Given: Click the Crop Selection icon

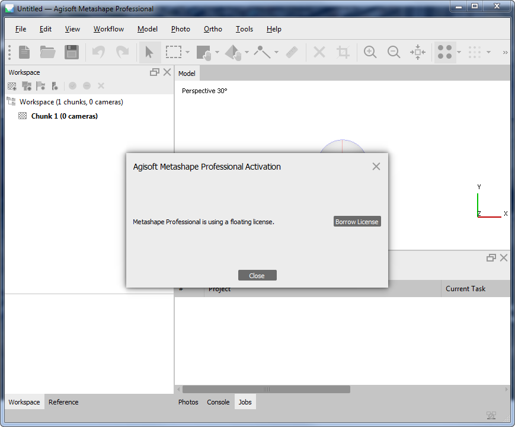Looking at the screenshot, I should point(343,52).
